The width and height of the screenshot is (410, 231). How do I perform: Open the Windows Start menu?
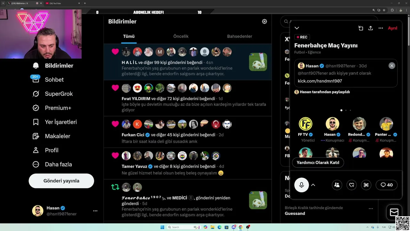pos(162,227)
